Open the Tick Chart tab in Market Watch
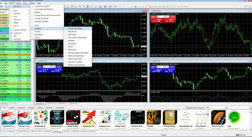This screenshot has height=137, width=252. pyautogui.click(x=13, y=103)
